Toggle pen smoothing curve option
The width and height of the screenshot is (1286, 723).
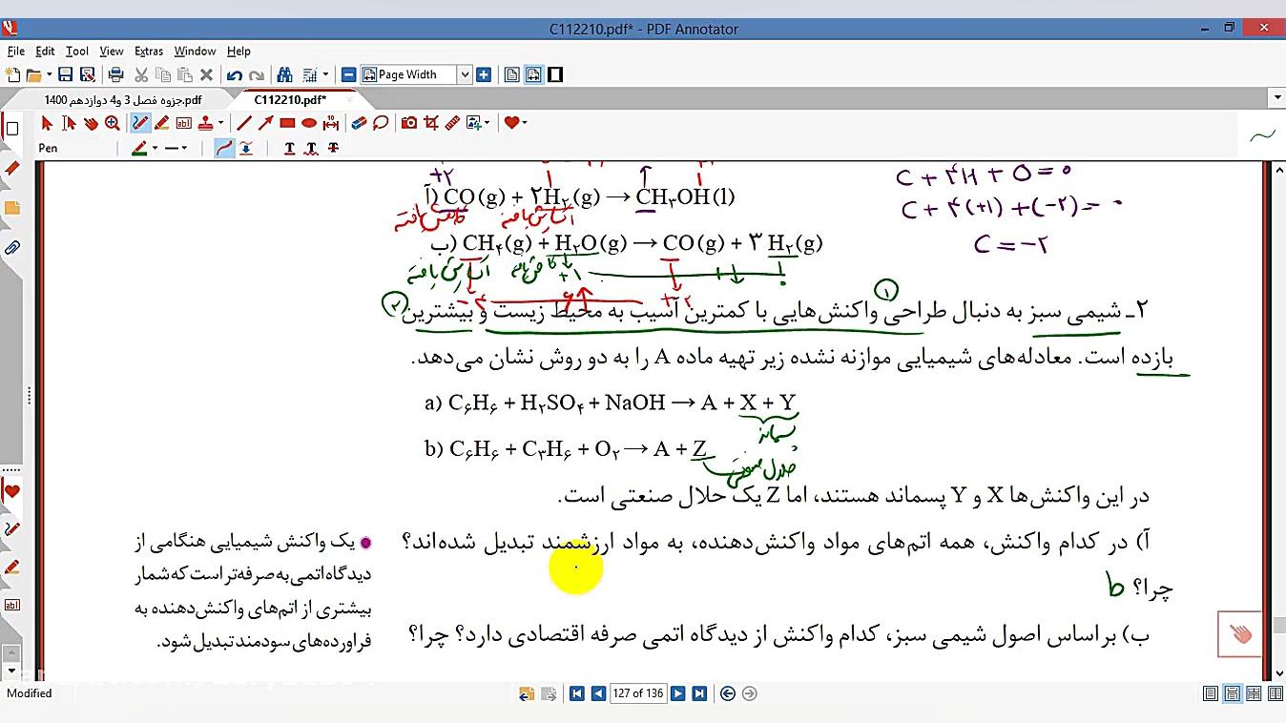(224, 148)
